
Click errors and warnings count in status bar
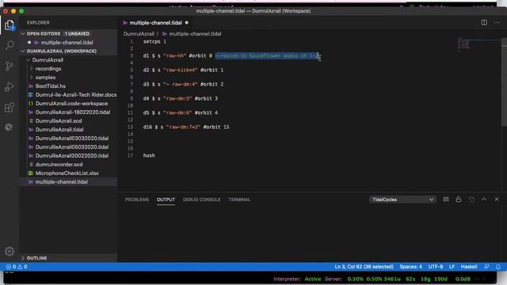(x=17, y=267)
